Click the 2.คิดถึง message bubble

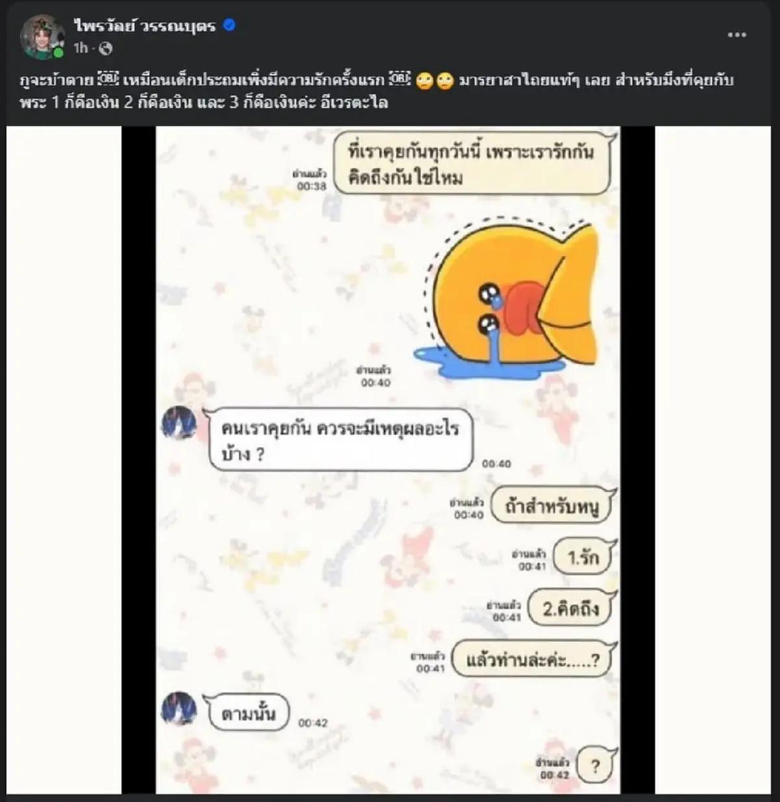click(x=571, y=608)
